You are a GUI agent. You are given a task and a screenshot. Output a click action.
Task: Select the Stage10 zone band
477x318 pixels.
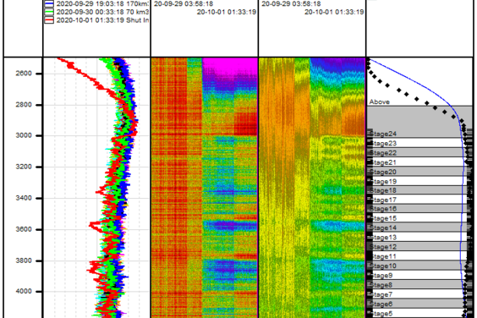(419, 266)
